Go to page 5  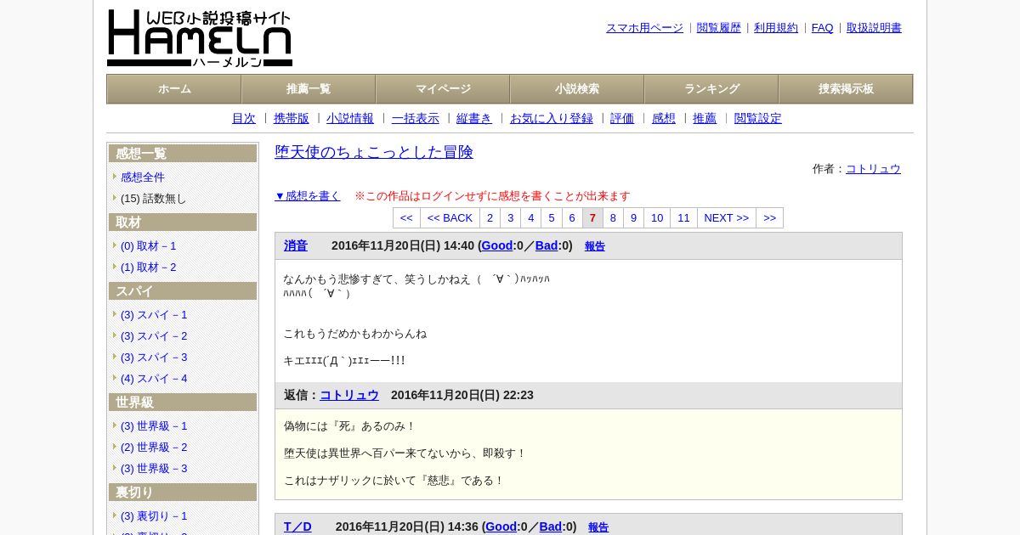pos(551,218)
